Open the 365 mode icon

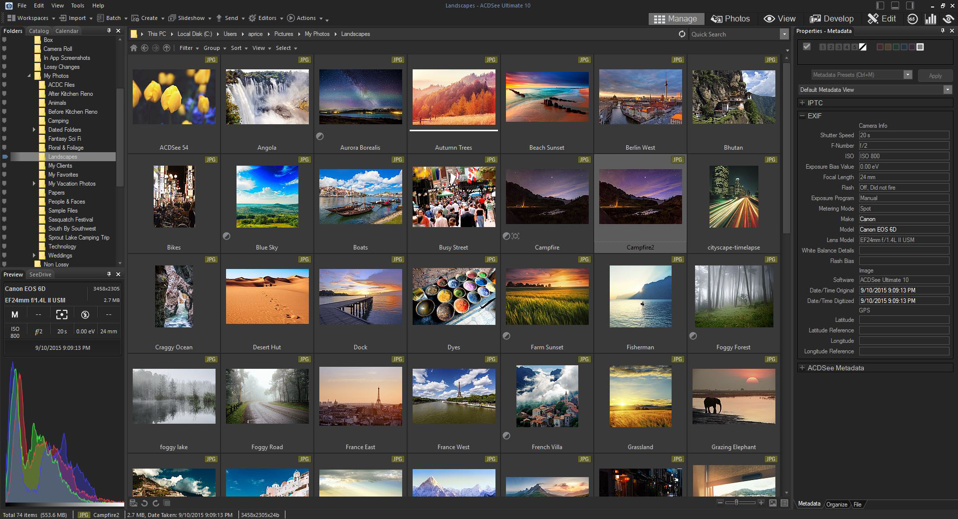tap(912, 19)
